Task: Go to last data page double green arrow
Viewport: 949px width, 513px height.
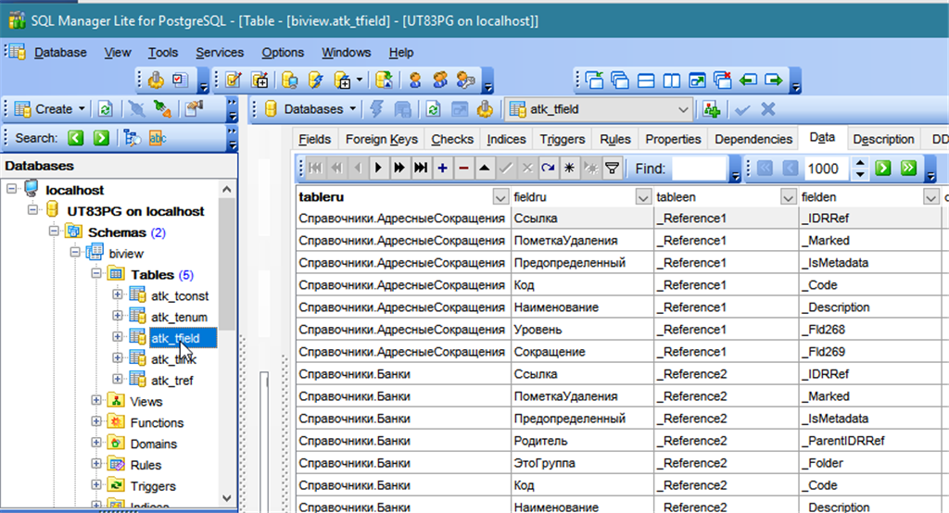Action: (908, 169)
